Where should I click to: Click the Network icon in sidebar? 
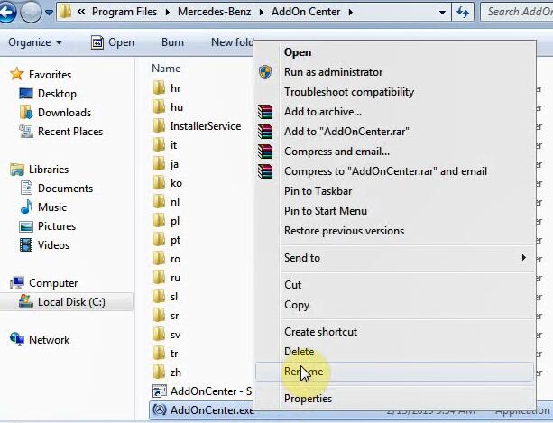click(17, 339)
